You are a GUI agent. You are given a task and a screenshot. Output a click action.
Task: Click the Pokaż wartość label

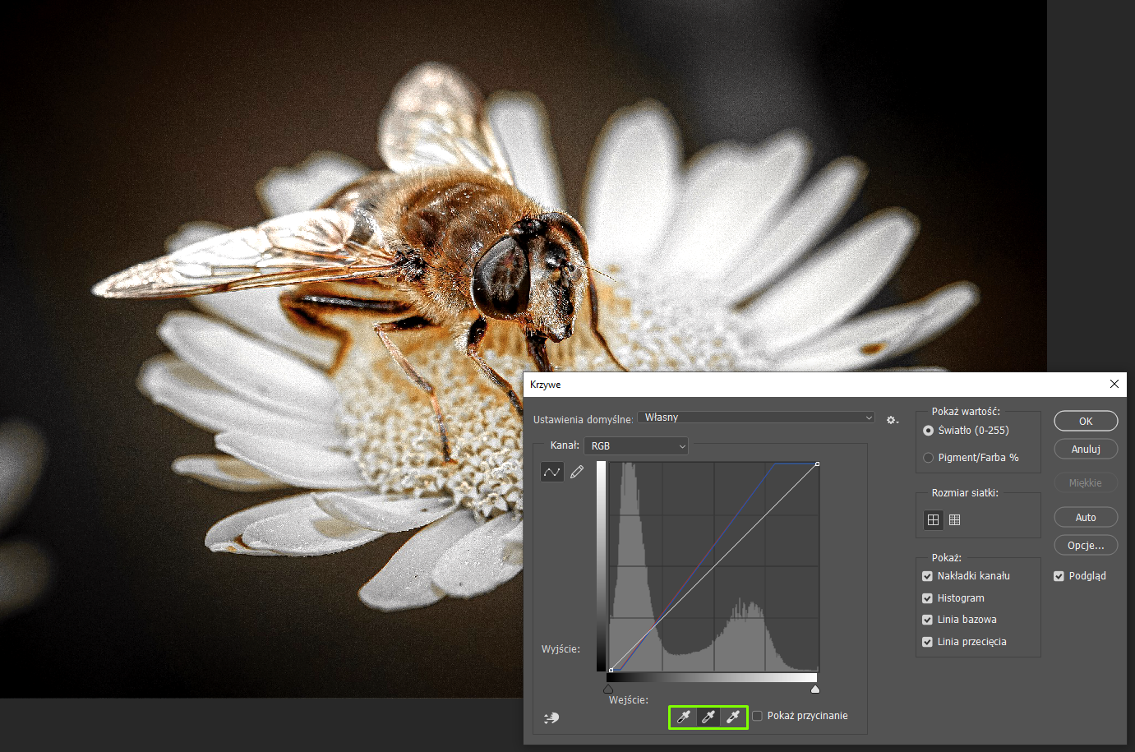[x=966, y=412]
